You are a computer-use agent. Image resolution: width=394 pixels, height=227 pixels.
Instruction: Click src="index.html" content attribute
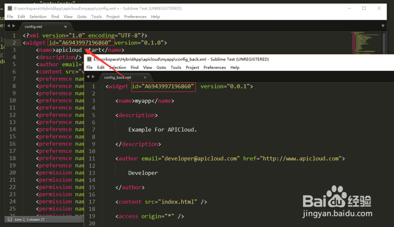(x=171, y=202)
